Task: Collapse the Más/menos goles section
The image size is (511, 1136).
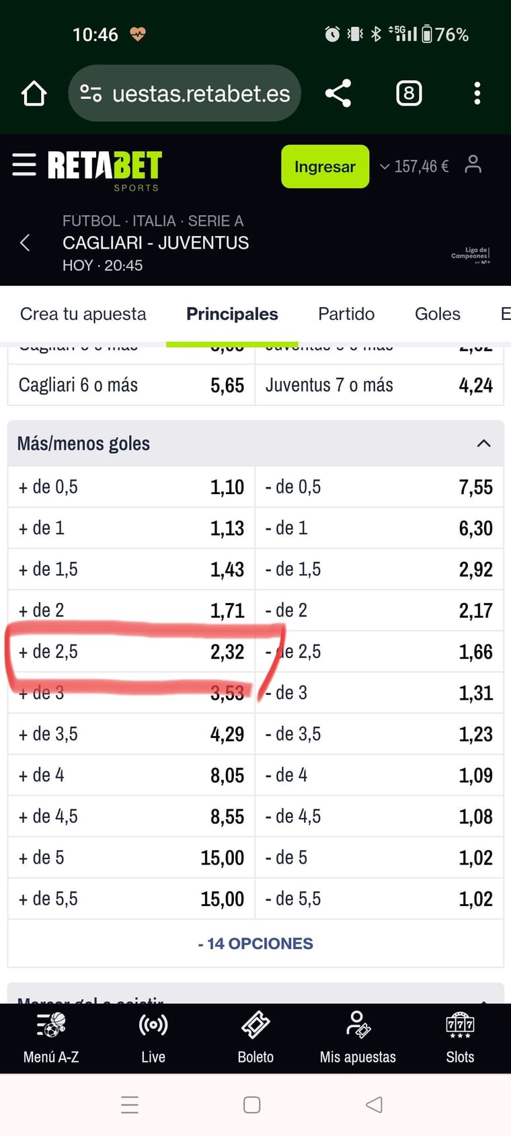Action: pyautogui.click(x=483, y=444)
